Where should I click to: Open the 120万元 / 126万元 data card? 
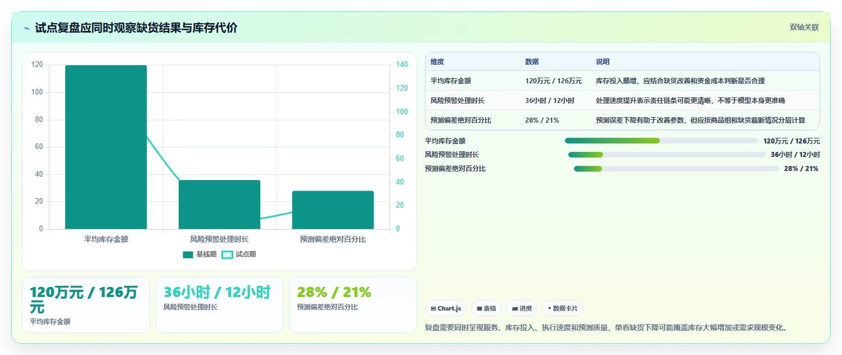tap(86, 305)
